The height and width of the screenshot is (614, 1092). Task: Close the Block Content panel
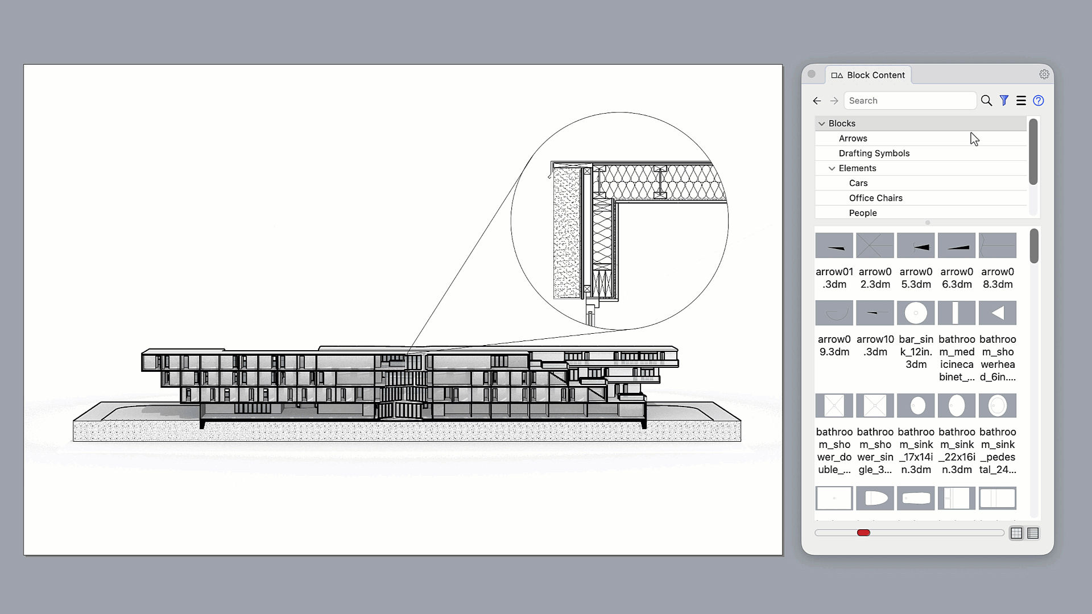click(812, 74)
